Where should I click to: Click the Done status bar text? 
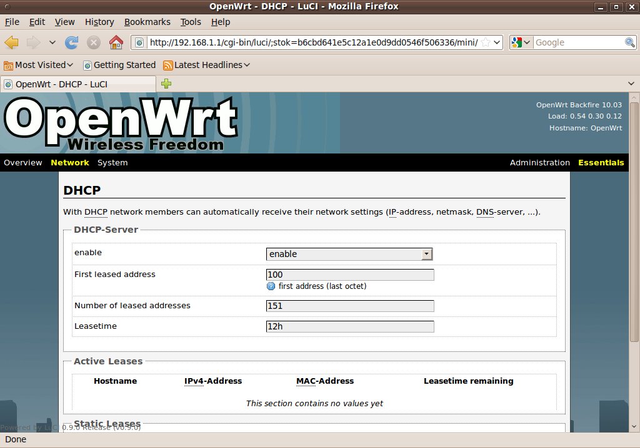pos(16,439)
